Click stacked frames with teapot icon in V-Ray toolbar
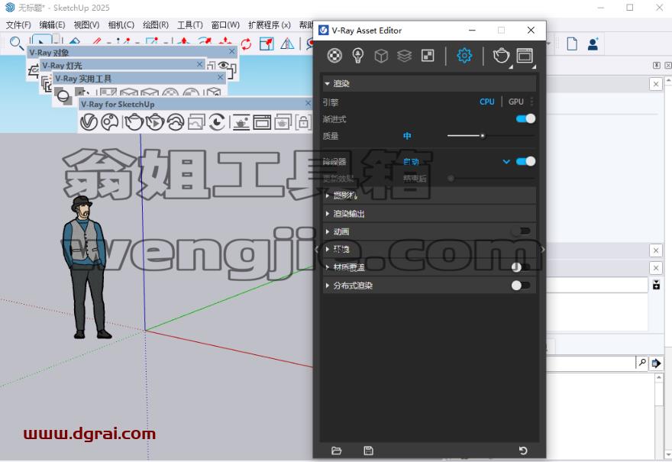 pyautogui.click(x=283, y=122)
